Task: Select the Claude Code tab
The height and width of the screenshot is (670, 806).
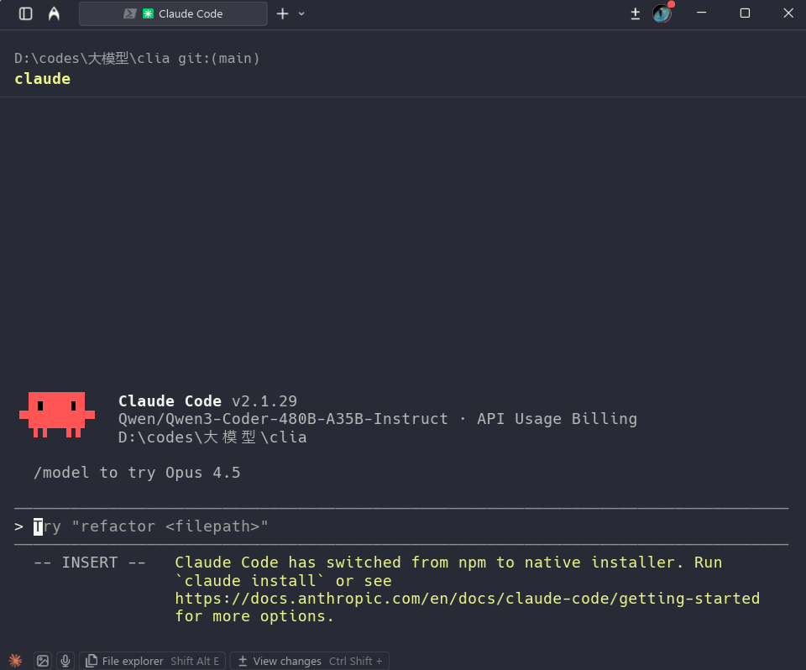Action: click(189, 13)
